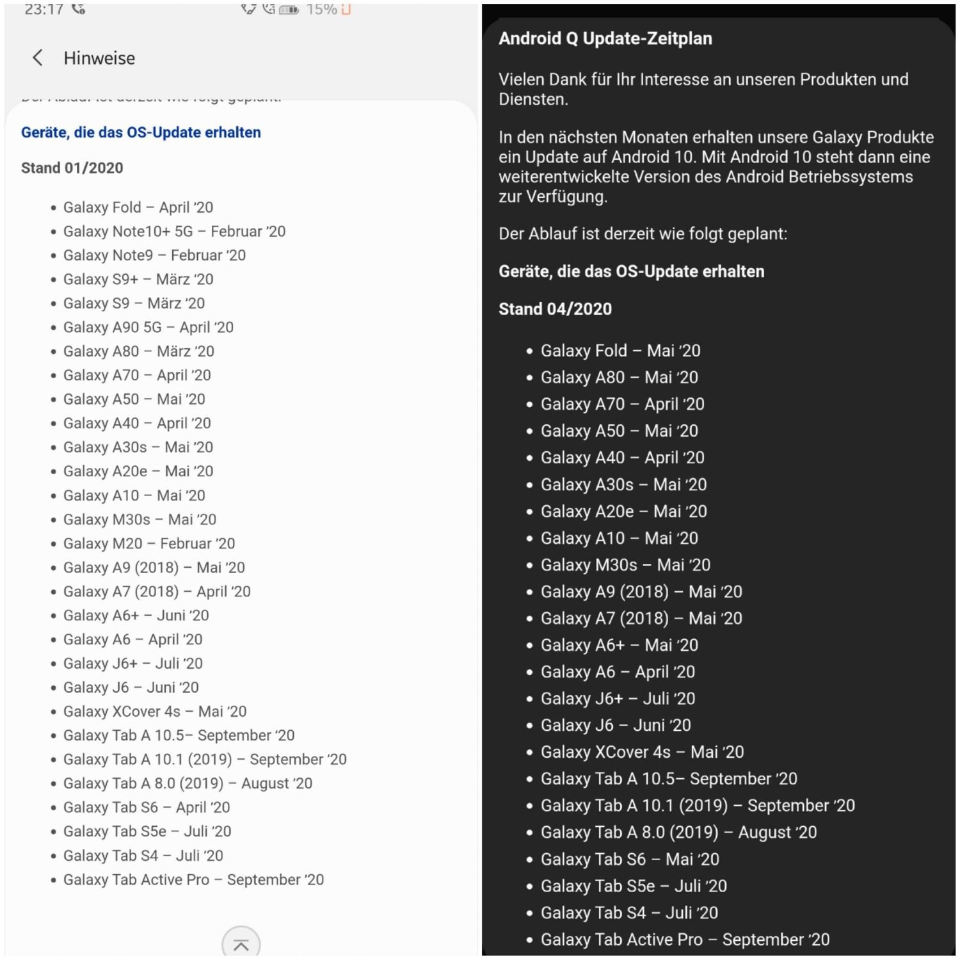Image resolution: width=960 pixels, height=960 pixels.
Task: Tap the 'Galaxy A90 5G – April '20' item
Action: [x=148, y=327]
